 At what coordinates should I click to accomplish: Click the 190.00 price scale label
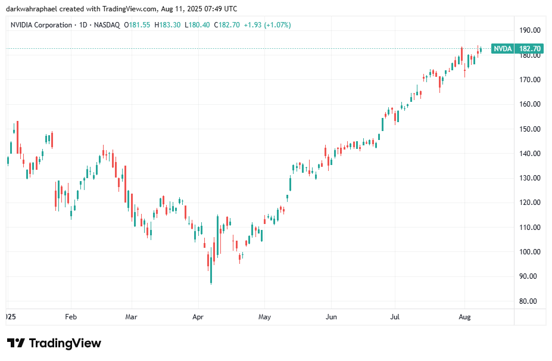(x=529, y=30)
